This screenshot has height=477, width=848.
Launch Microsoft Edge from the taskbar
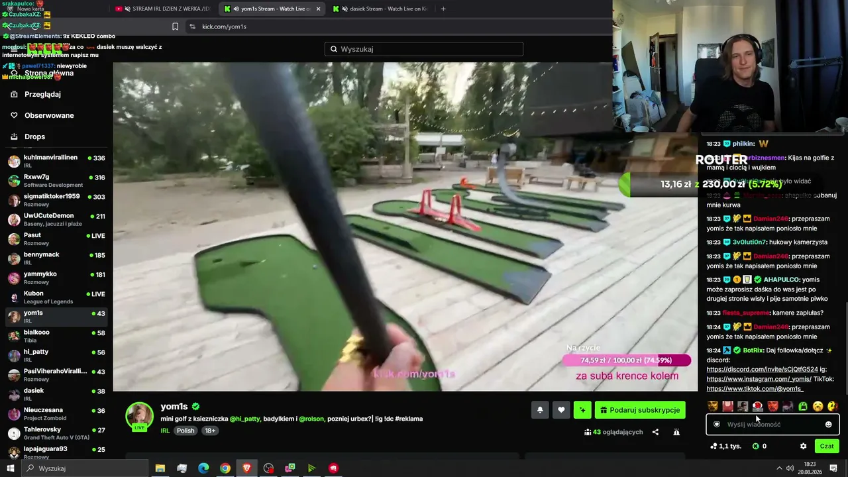click(x=203, y=468)
